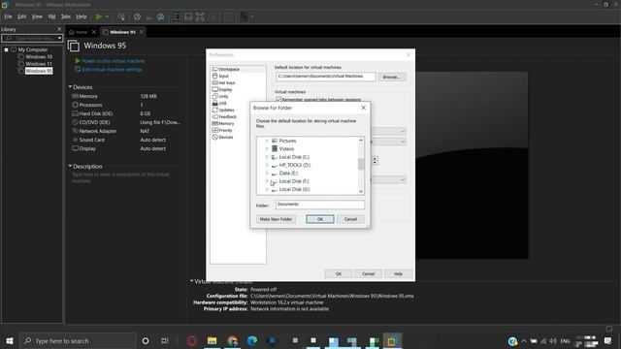Screen dimensions: 621x349
Task: Toggle the show library sidebar icon
Action: coord(177,16)
